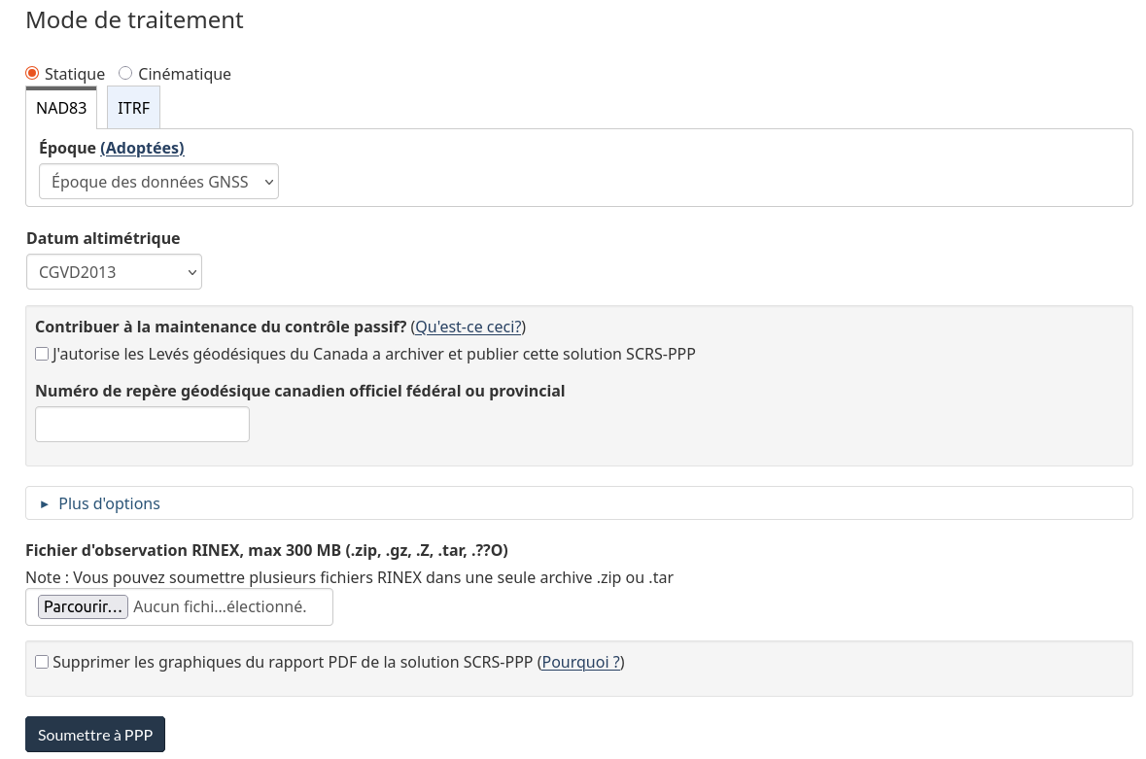Open the CGVD2013 datum dropdown
The height and width of the screenshot is (759, 1146).
114,272
